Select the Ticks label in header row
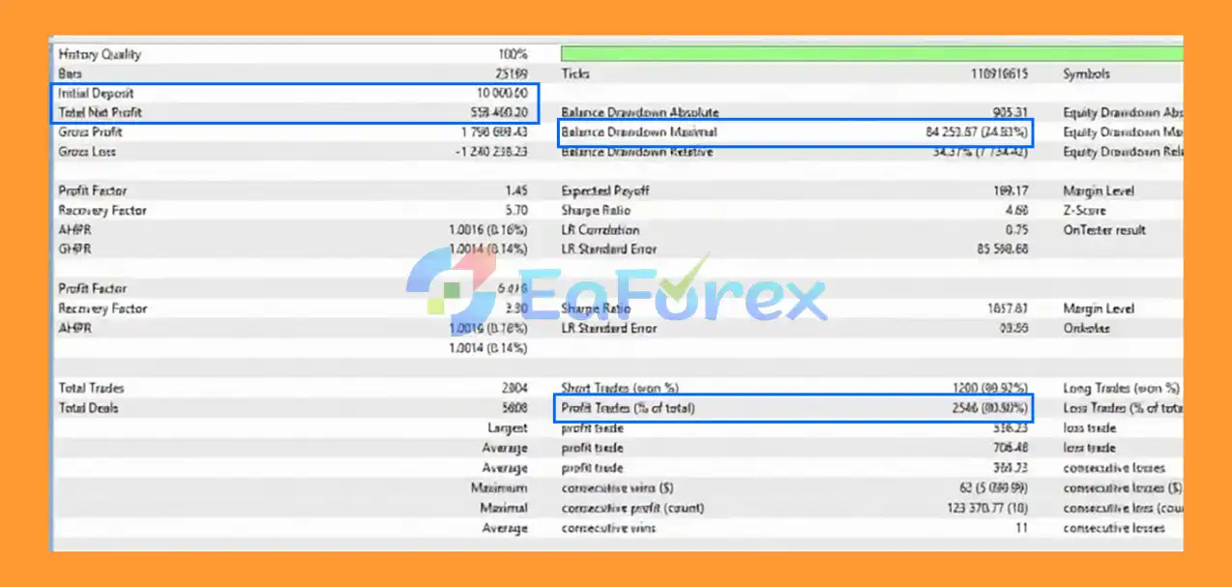This screenshot has height=587, width=1232. click(x=575, y=73)
